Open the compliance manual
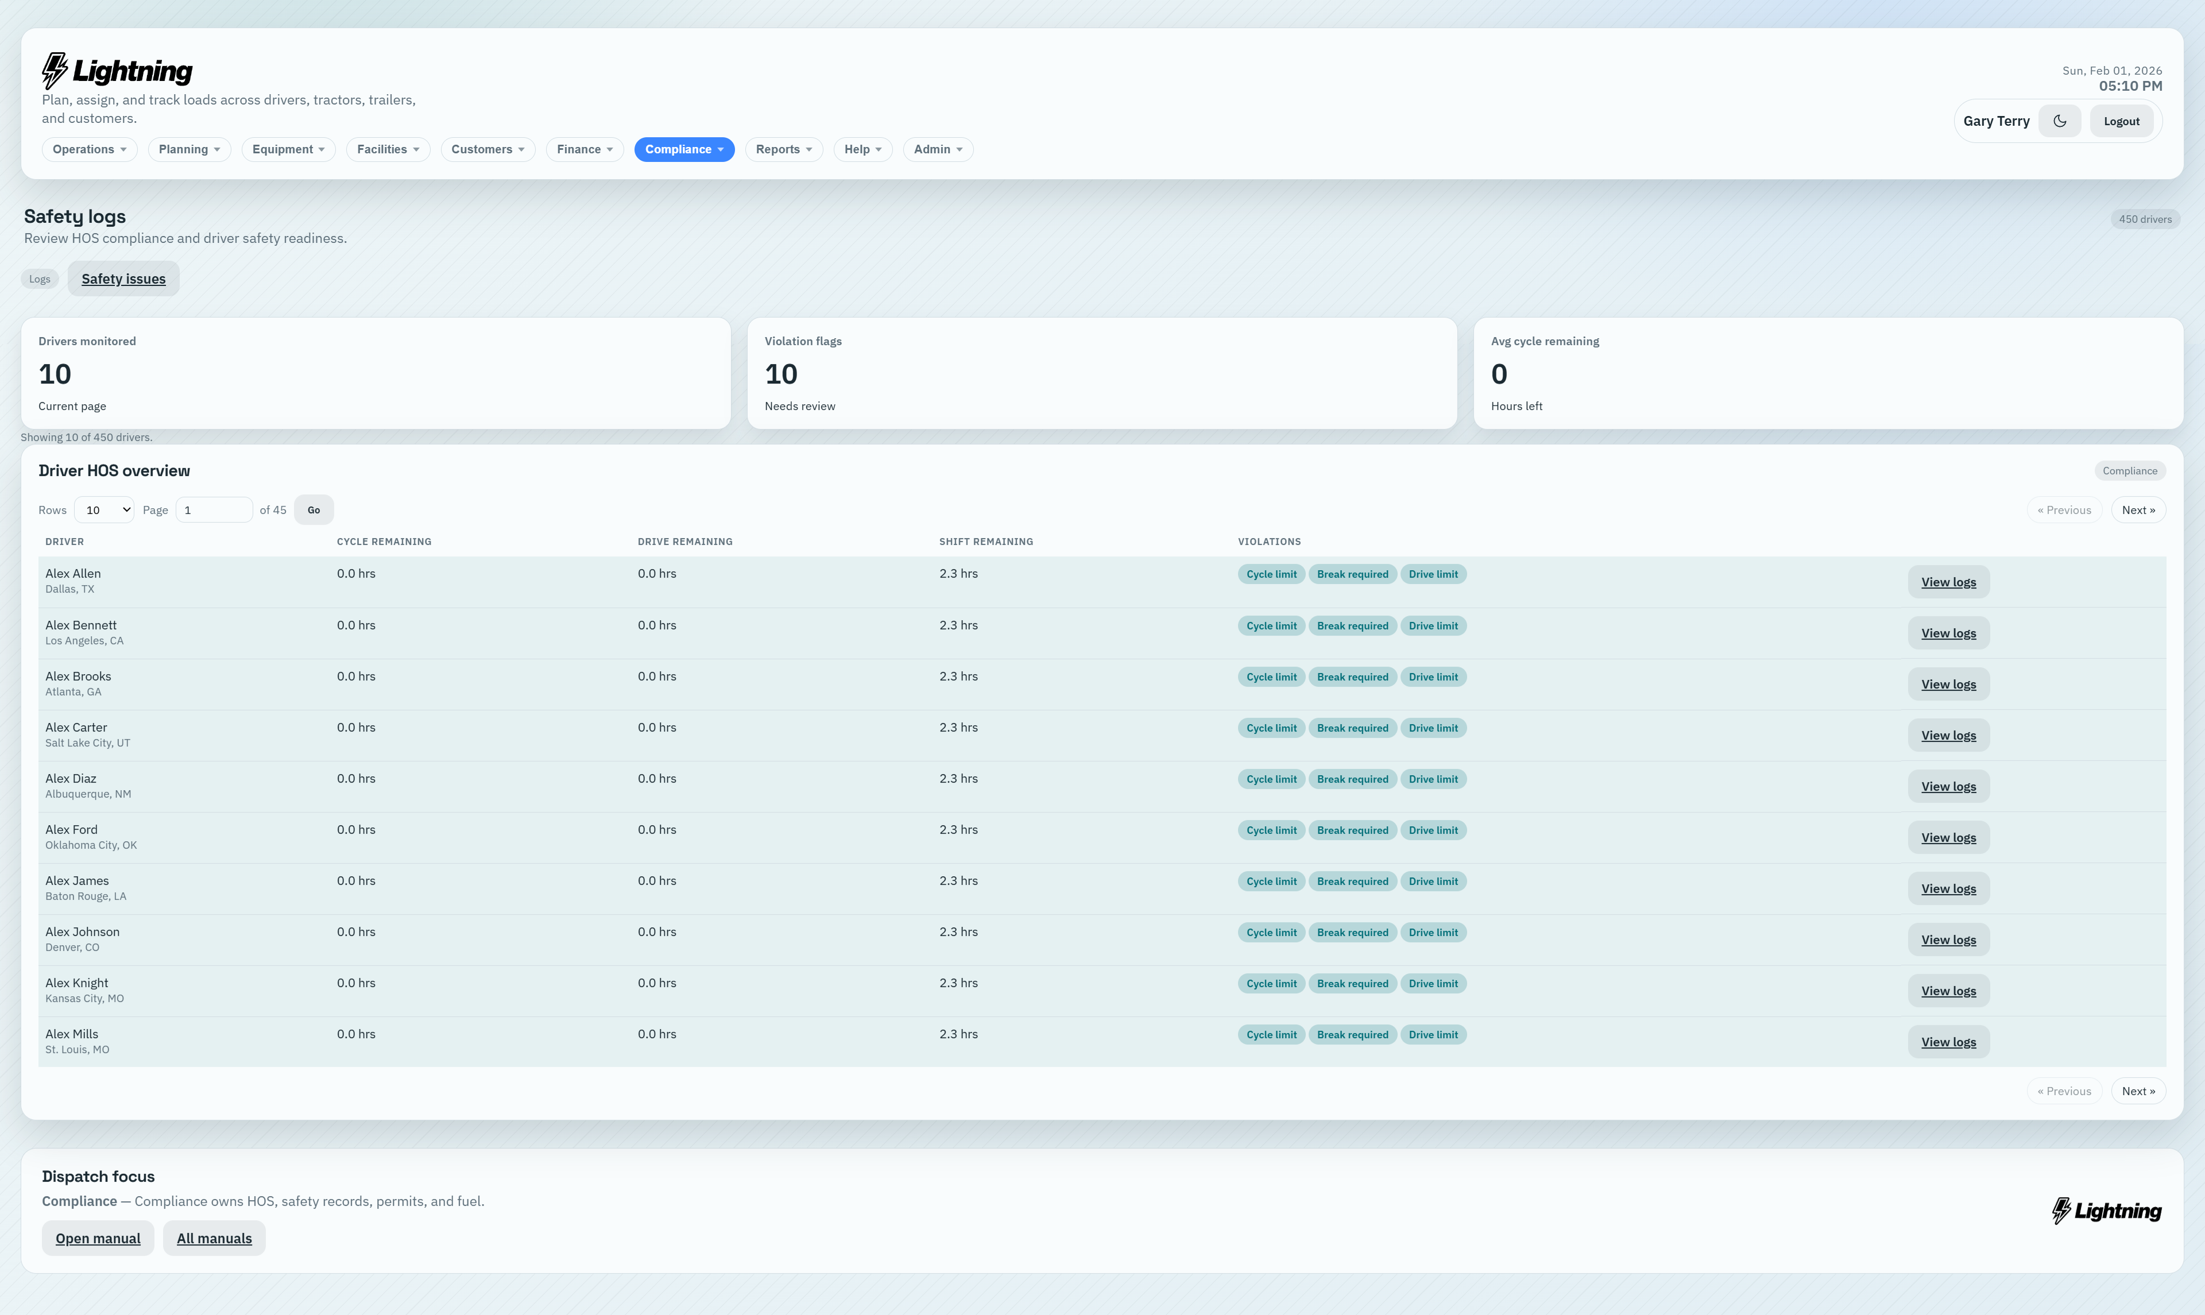The image size is (2205, 1315). (98, 1238)
